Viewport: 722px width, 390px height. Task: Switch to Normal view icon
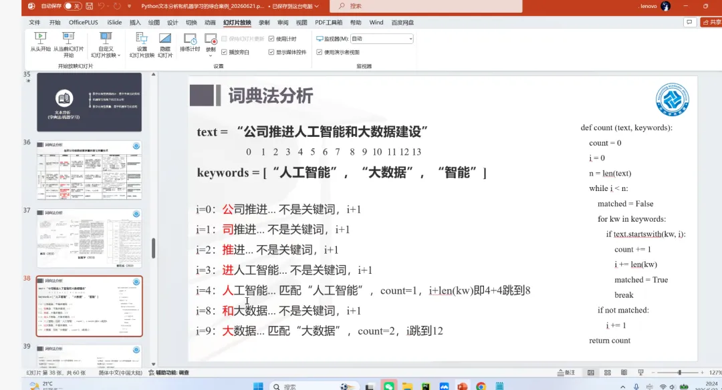pos(591,373)
